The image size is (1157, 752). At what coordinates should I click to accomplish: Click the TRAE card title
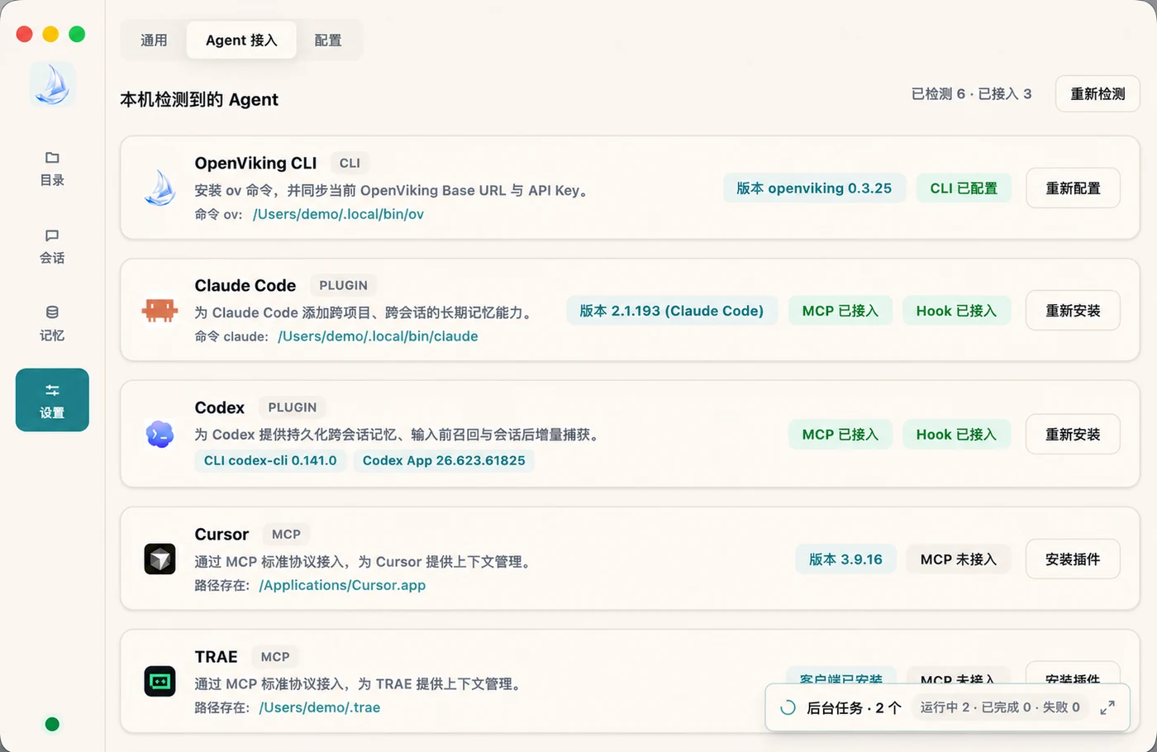[x=217, y=657]
